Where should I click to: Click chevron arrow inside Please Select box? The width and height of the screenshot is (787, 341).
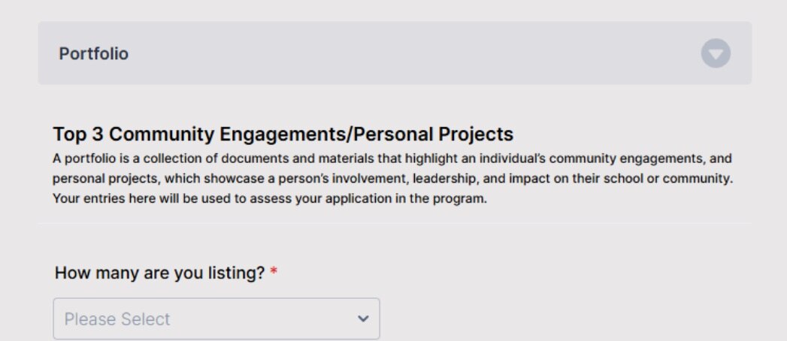tap(363, 319)
